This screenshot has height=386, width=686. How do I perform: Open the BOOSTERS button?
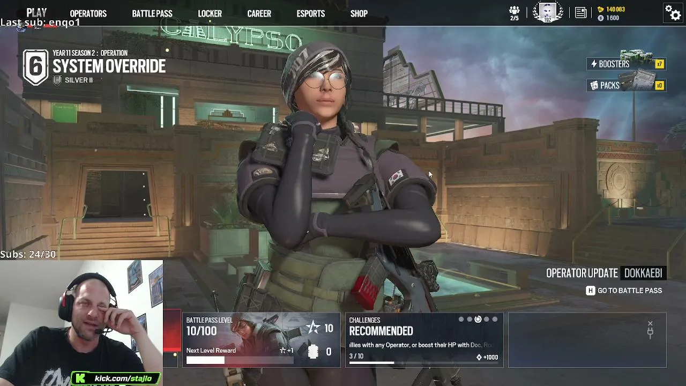625,64
